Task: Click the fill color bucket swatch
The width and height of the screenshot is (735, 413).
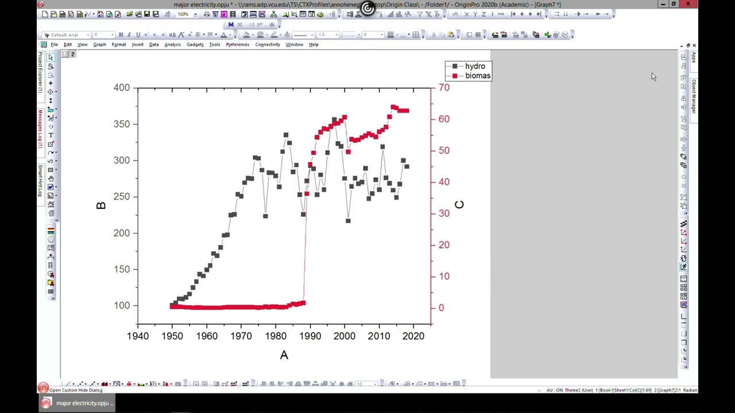Action: click(x=246, y=35)
